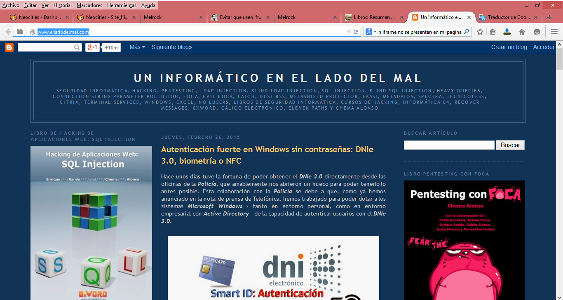Bookmark this page with the star icon
This screenshot has width=563, height=300.
pos(480,32)
